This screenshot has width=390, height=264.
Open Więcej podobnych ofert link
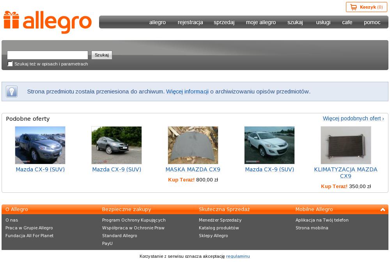(x=353, y=118)
